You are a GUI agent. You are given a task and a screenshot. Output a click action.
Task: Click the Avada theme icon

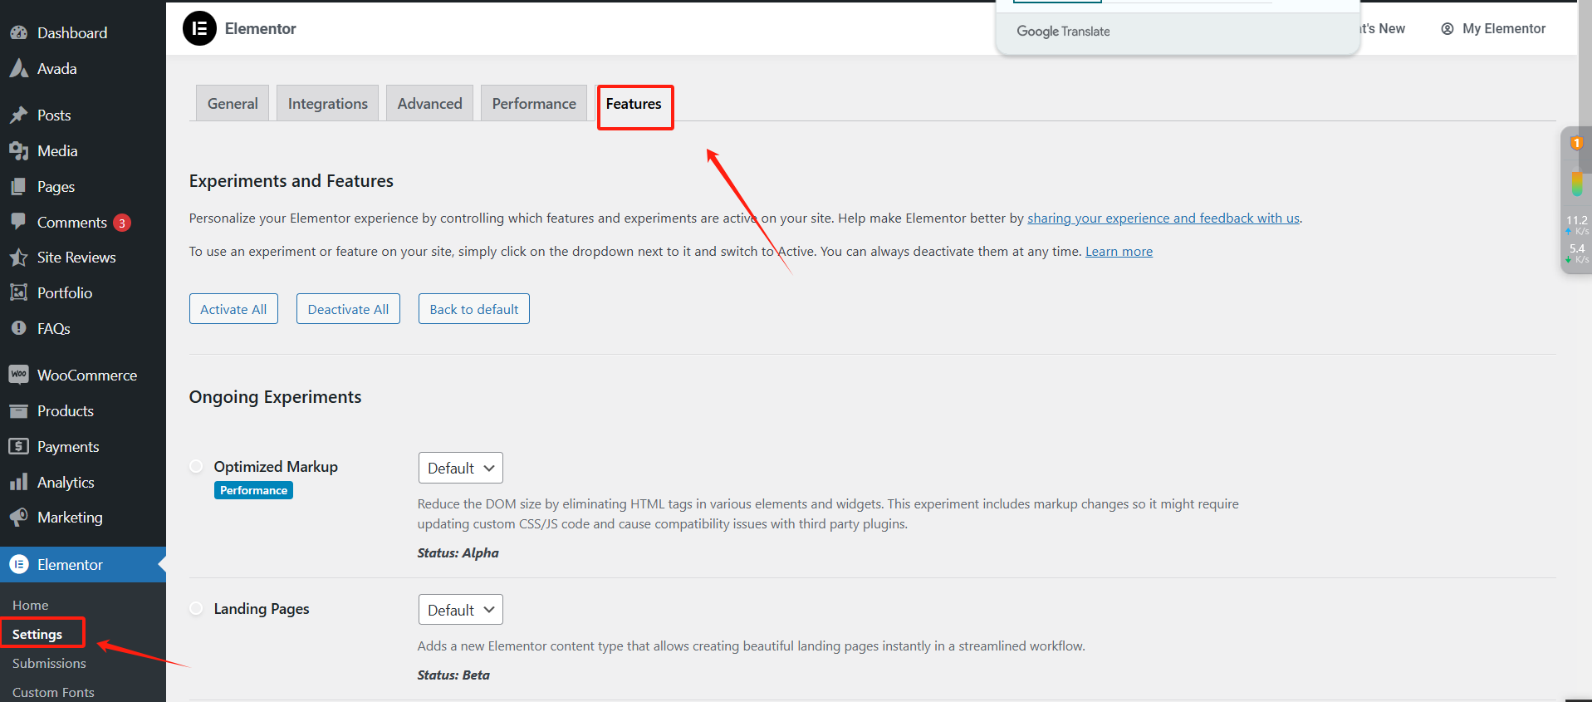coord(18,69)
